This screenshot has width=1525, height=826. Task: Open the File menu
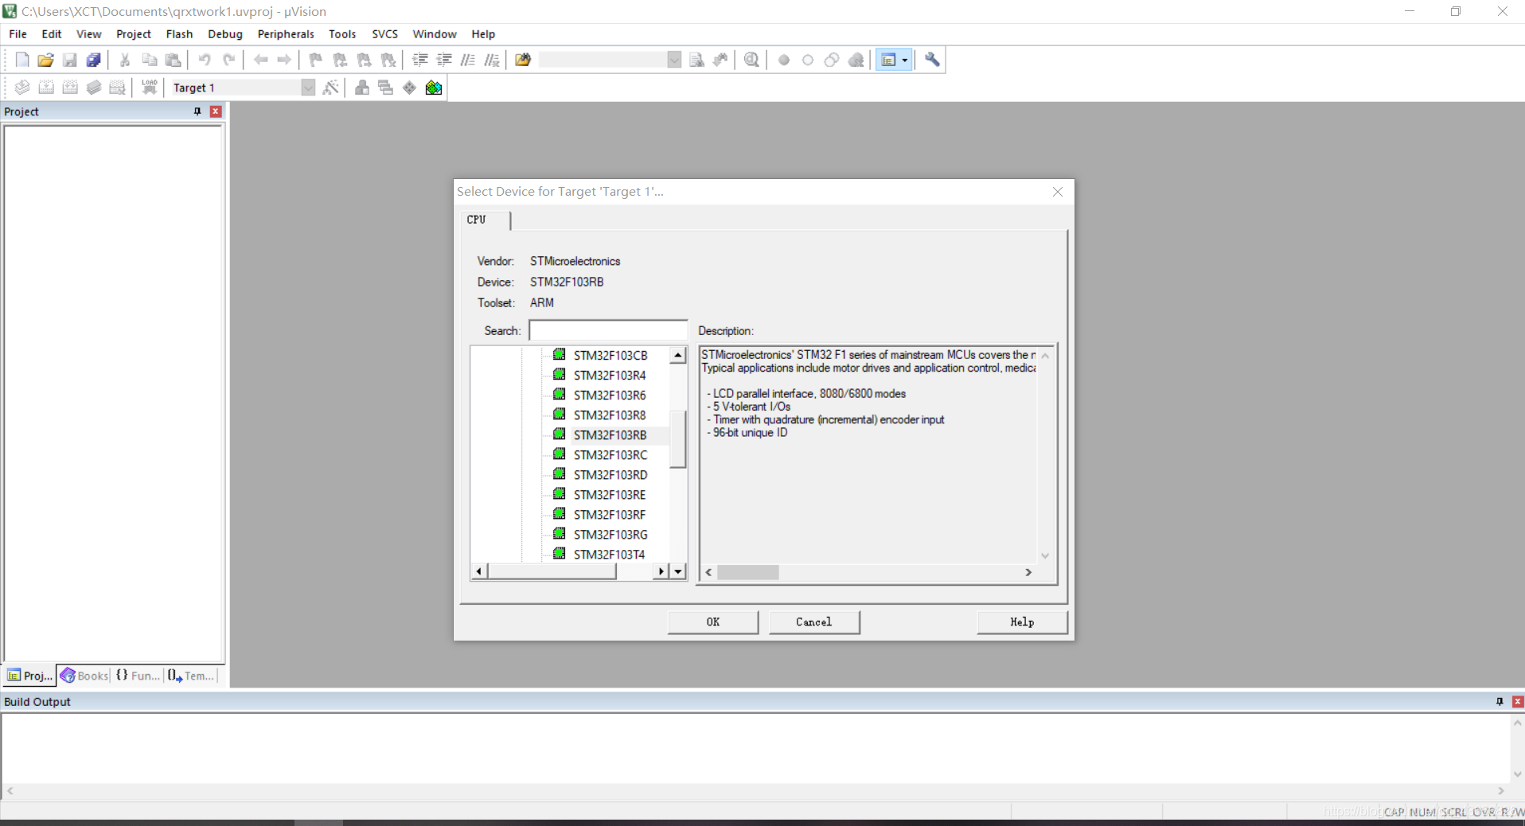tap(18, 34)
